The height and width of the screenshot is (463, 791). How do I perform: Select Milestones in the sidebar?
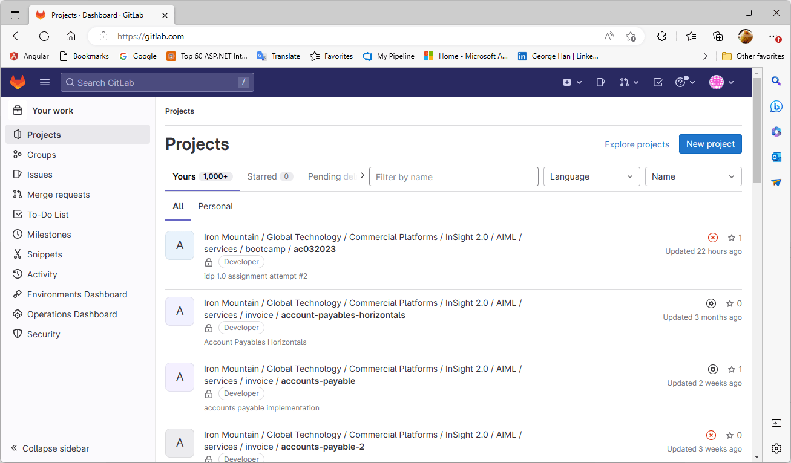click(48, 234)
